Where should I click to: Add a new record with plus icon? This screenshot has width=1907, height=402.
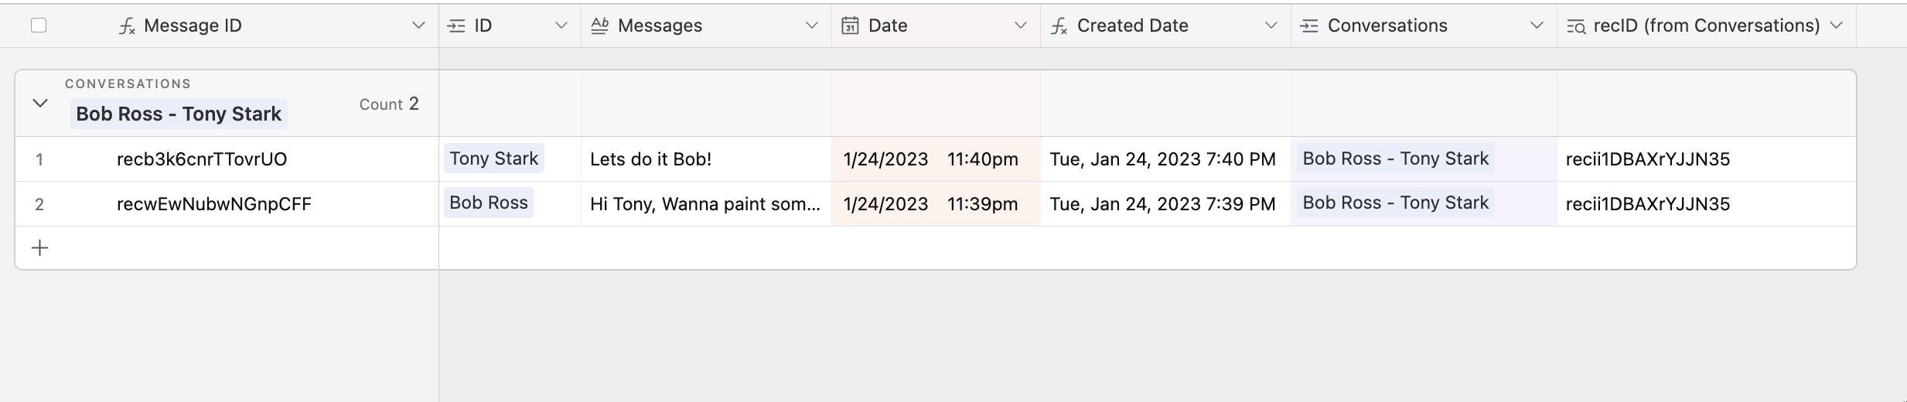(39, 248)
